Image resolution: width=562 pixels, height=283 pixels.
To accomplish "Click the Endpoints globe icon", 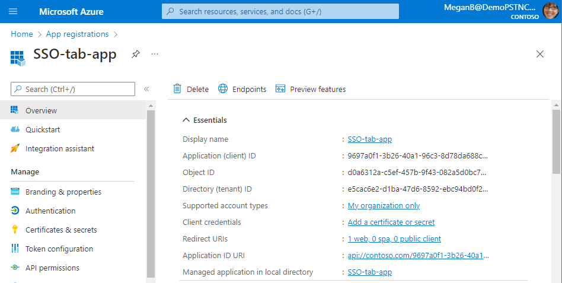I will (223, 88).
